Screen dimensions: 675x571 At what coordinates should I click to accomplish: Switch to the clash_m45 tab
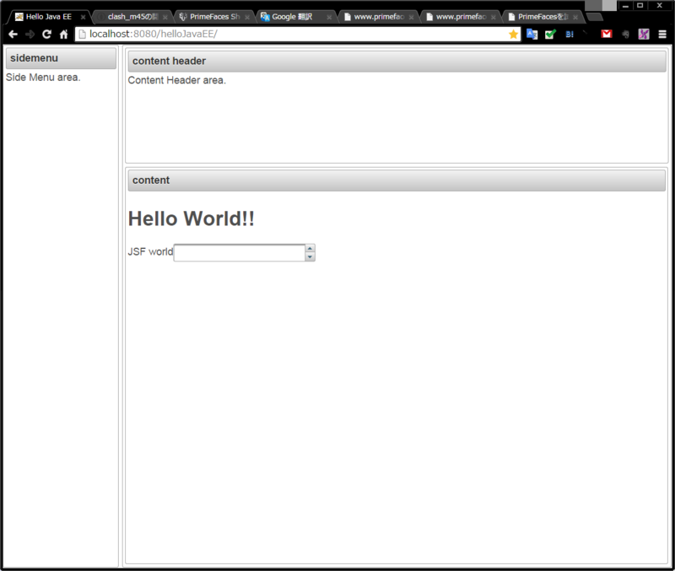click(132, 17)
